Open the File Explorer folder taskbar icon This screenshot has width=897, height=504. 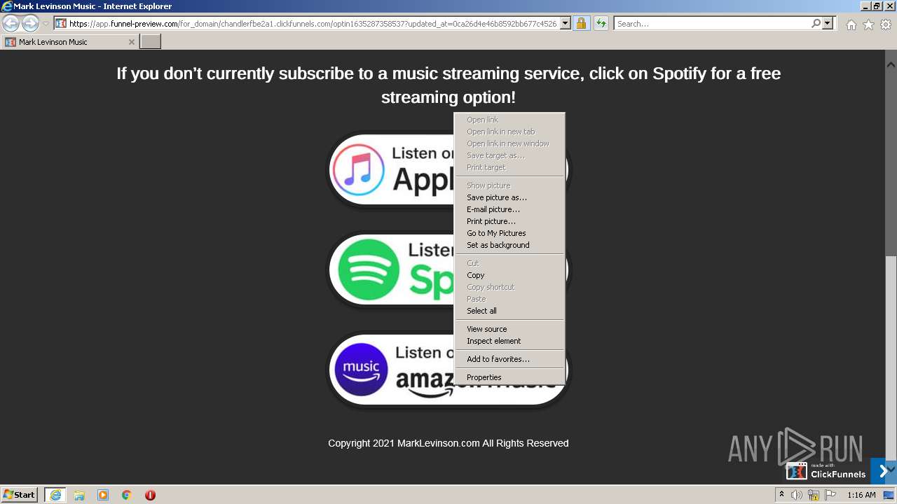click(x=79, y=495)
